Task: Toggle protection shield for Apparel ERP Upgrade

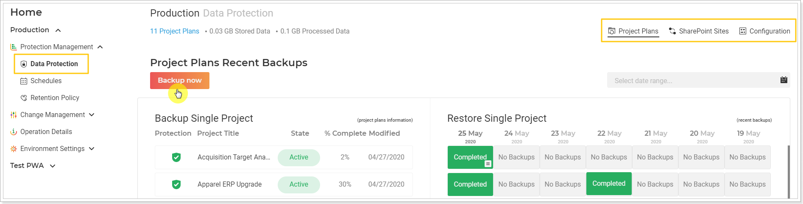Action: coord(176,184)
